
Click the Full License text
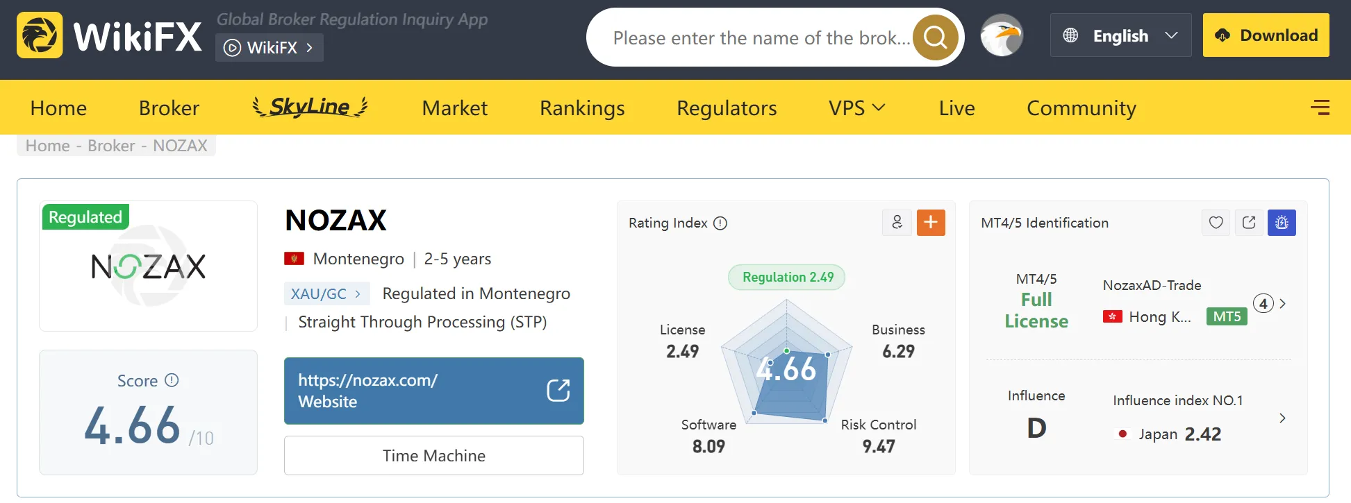coord(1036,310)
